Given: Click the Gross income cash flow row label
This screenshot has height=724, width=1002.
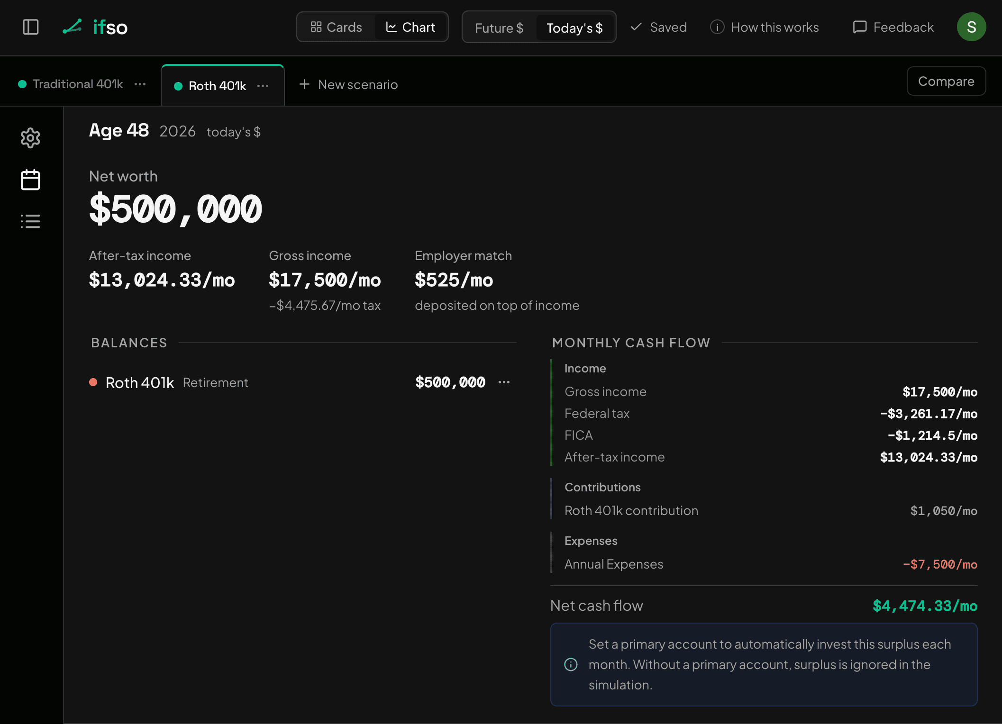Looking at the screenshot, I should tap(605, 391).
